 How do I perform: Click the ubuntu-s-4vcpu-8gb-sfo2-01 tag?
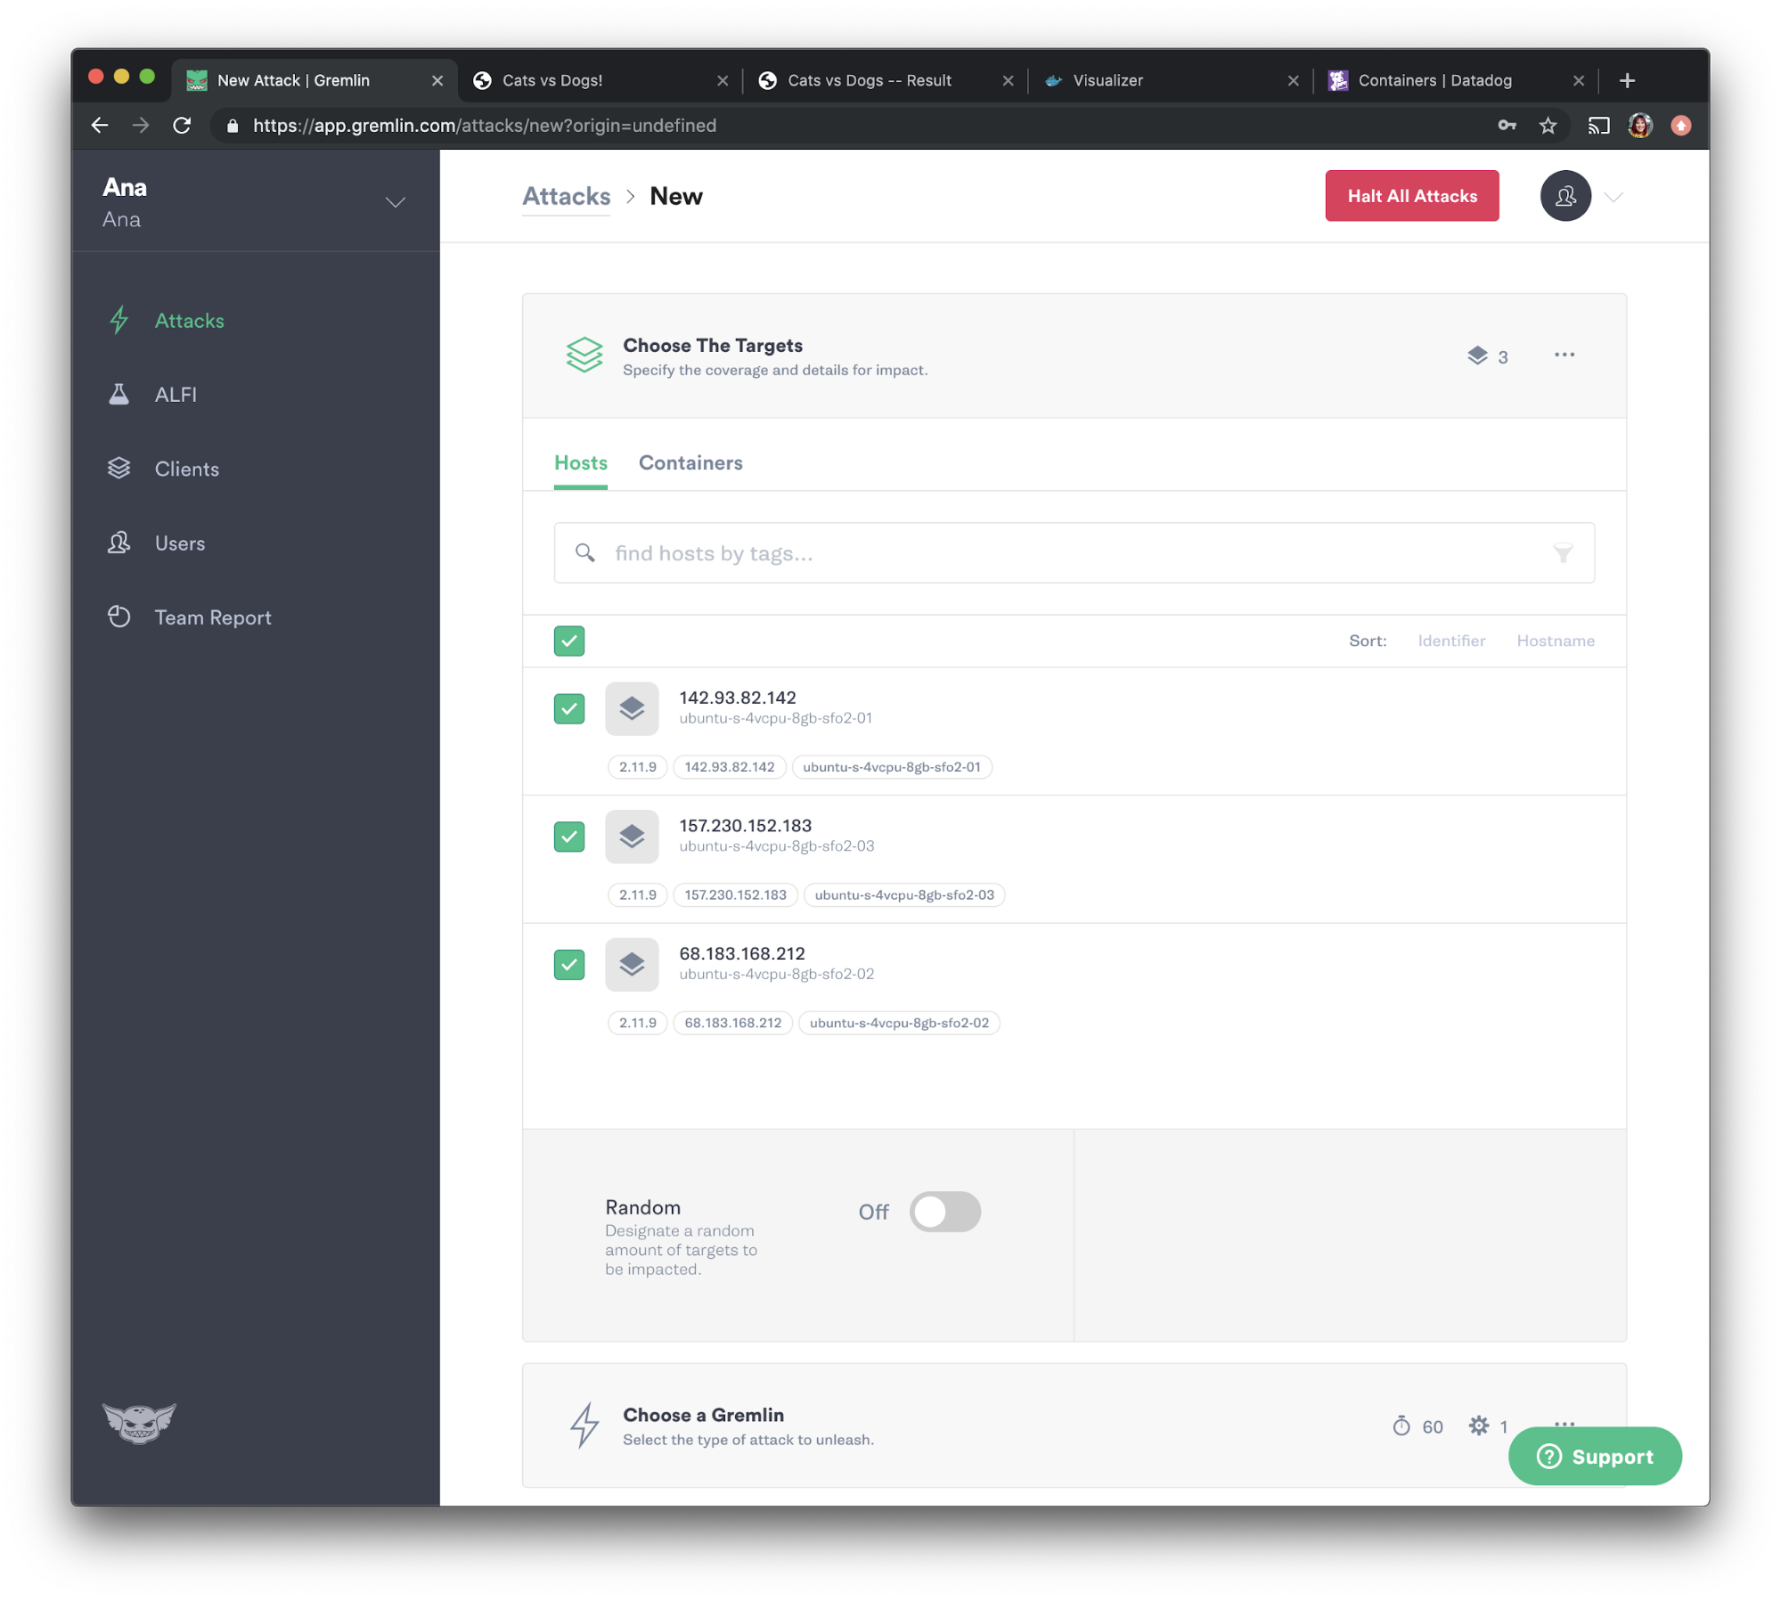click(891, 767)
